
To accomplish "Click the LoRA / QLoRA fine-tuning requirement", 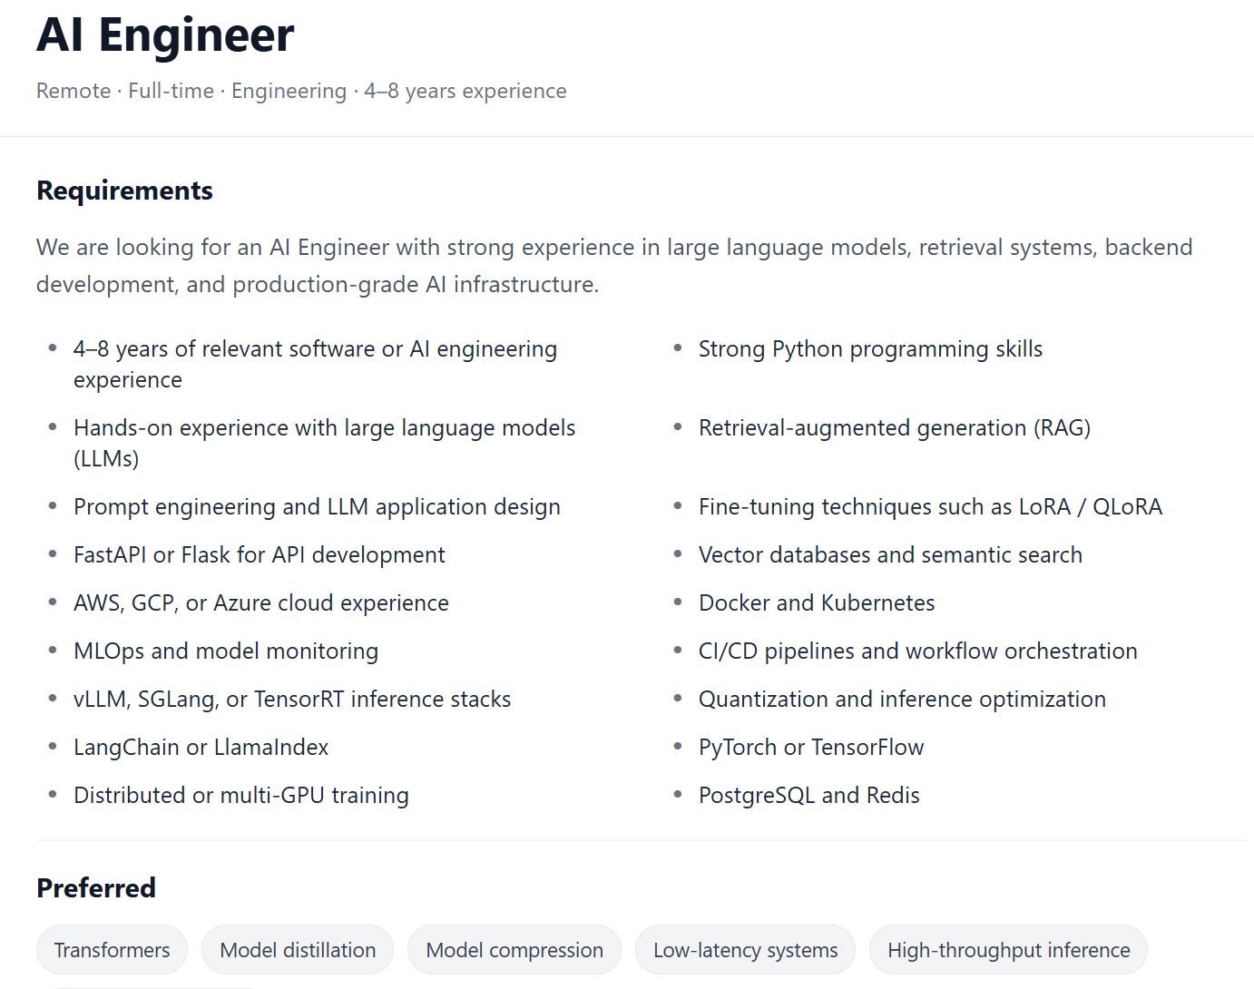I will pos(930,506).
